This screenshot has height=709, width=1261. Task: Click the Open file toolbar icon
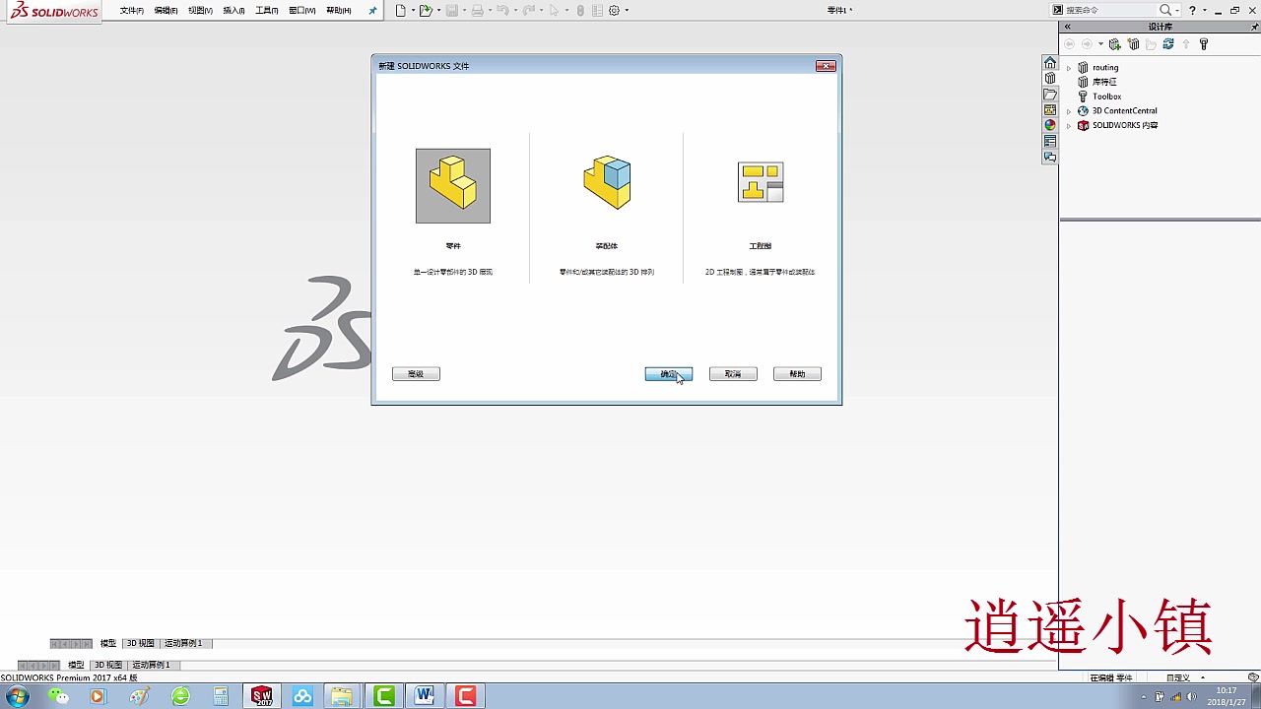(426, 11)
